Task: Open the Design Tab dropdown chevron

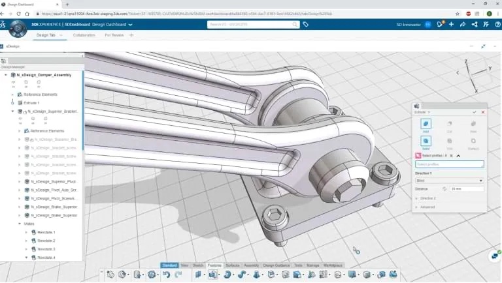Action: [x=61, y=35]
